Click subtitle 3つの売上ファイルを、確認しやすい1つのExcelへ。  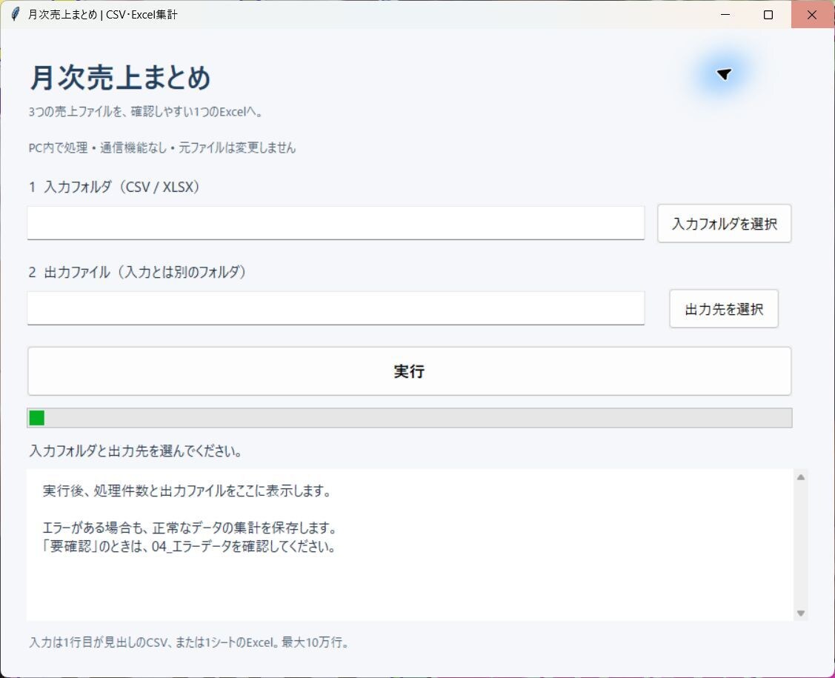tap(146, 112)
